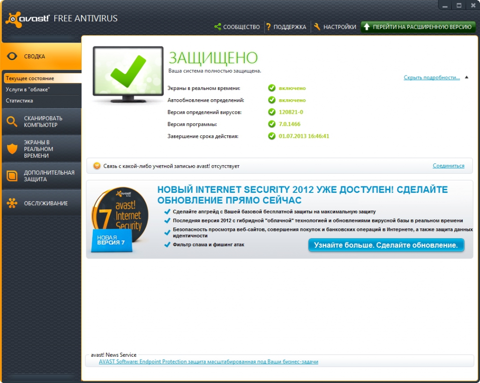
Task: Open the Дополнительная защита section
Action: [41, 176]
